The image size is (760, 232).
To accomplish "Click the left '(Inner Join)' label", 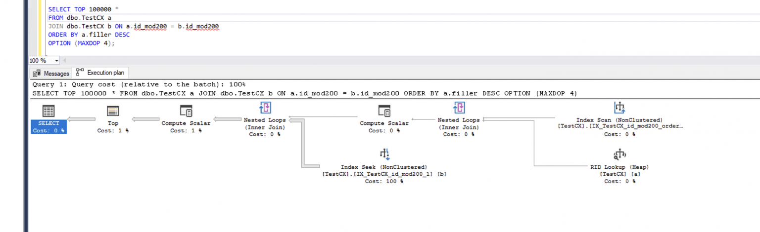I will (x=265, y=127).
